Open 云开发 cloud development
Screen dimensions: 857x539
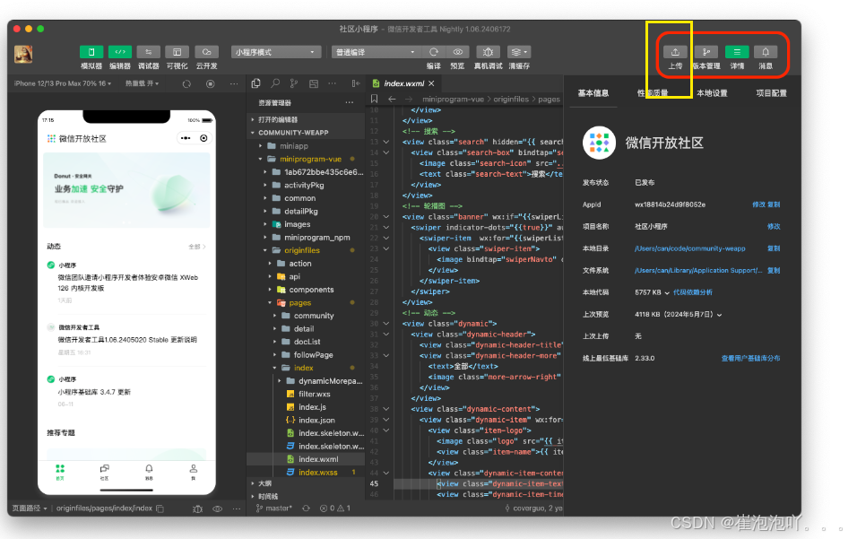206,52
